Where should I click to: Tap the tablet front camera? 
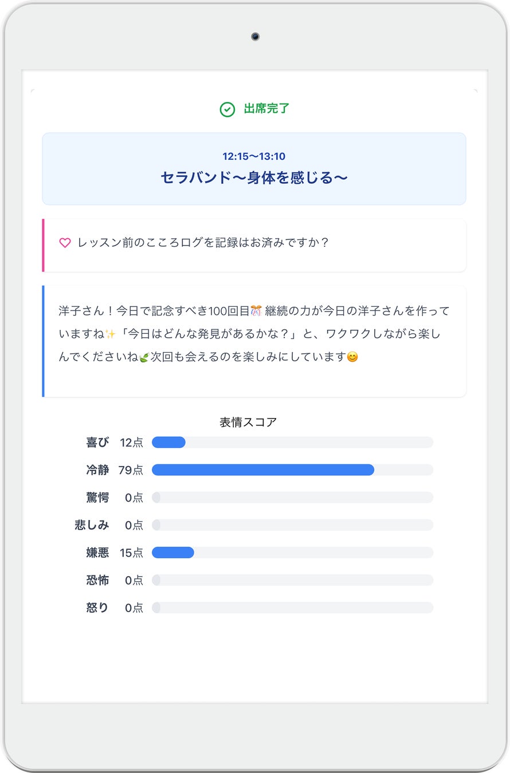255,37
